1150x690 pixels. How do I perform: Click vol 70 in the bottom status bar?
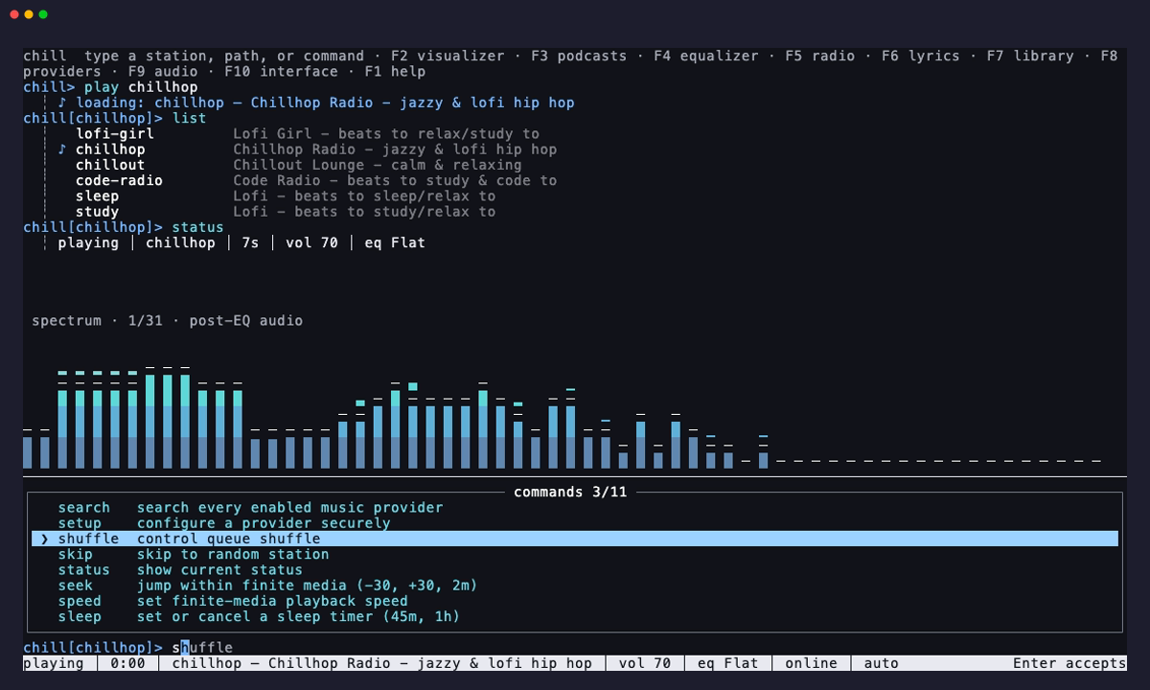[645, 663]
